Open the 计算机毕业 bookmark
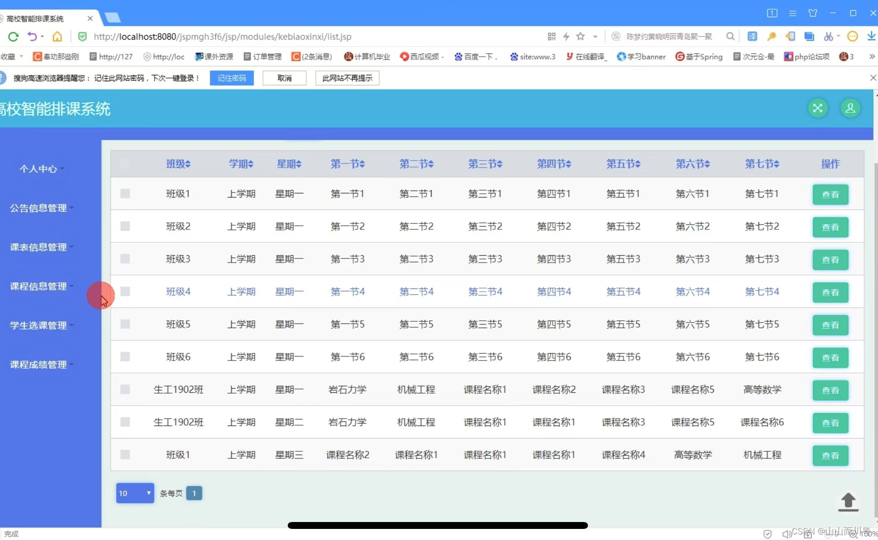 coord(367,56)
